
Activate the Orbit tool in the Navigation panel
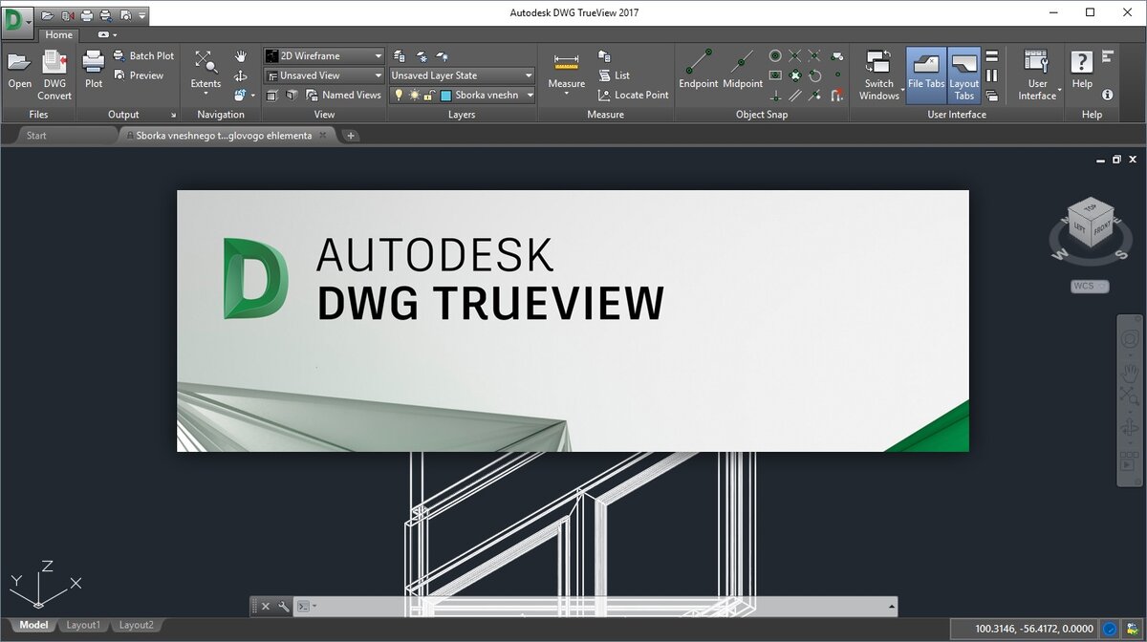point(241,75)
